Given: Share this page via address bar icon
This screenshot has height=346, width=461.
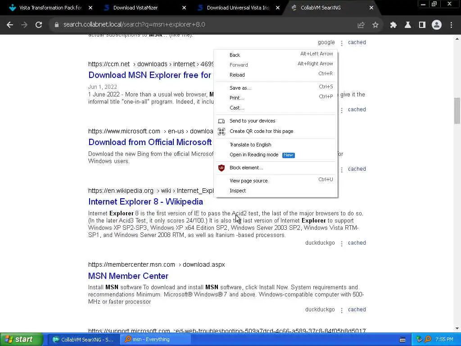Looking at the screenshot, I should coord(361,25).
